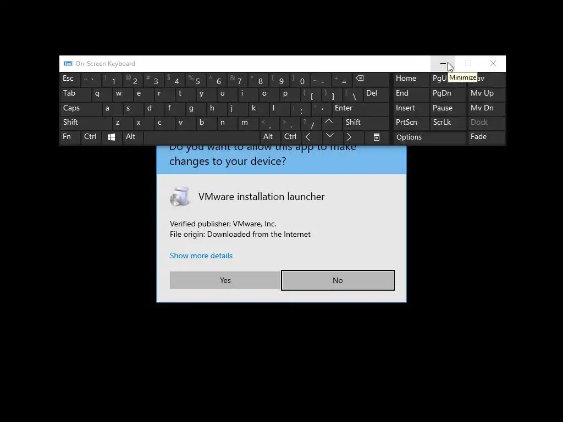Image resolution: width=563 pixels, height=422 pixels.
Task: Toggle the ScrLk key
Action: [x=448, y=123]
